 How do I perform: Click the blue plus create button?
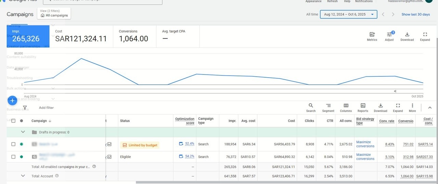pyautogui.click(x=12, y=101)
